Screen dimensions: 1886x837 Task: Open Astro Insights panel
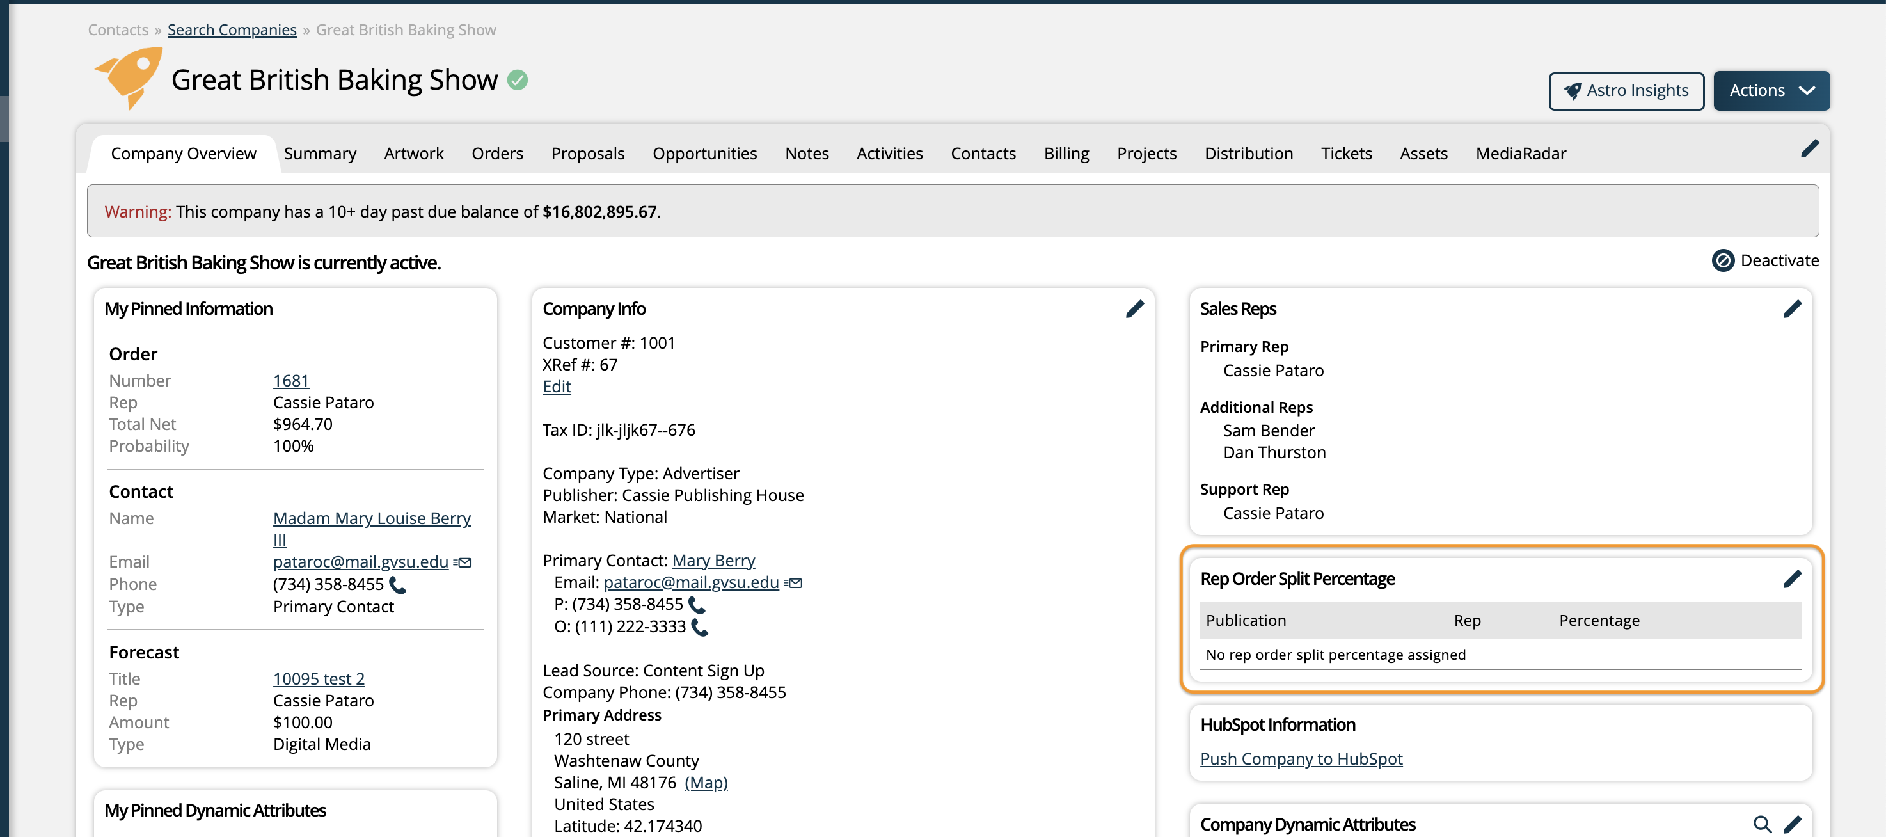click(x=1626, y=91)
